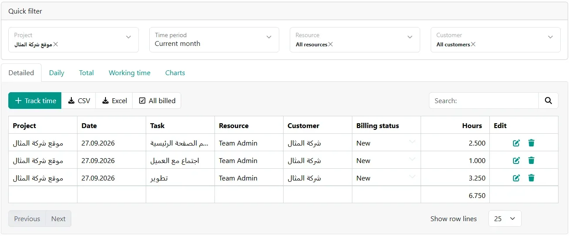Delete the 2.500 hours entry
Viewport: 569px width, 236px height.
pyautogui.click(x=531, y=143)
